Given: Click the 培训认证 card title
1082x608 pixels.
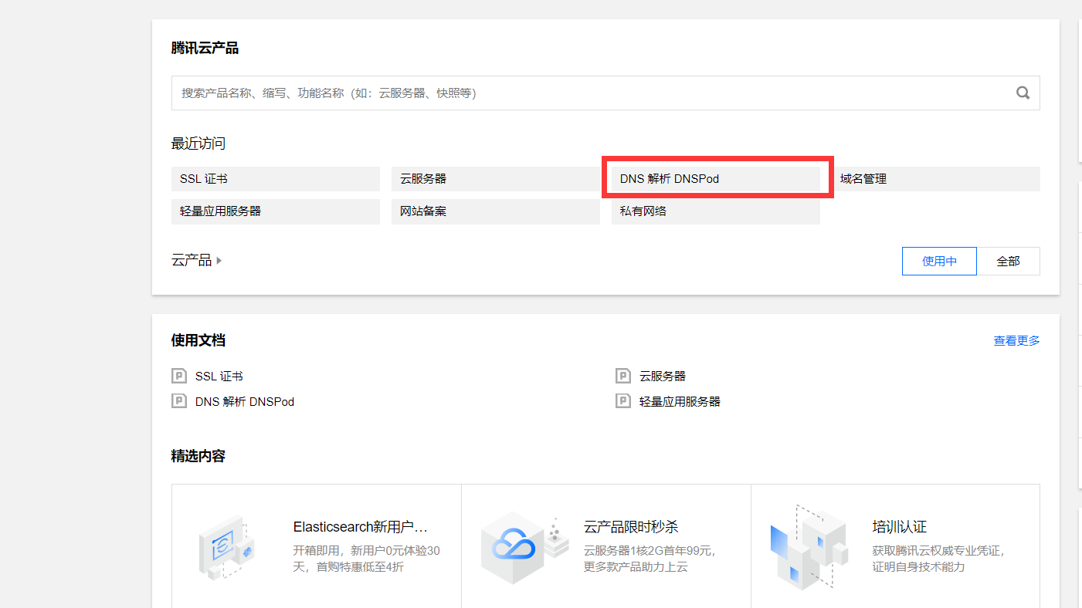Looking at the screenshot, I should coord(900,527).
